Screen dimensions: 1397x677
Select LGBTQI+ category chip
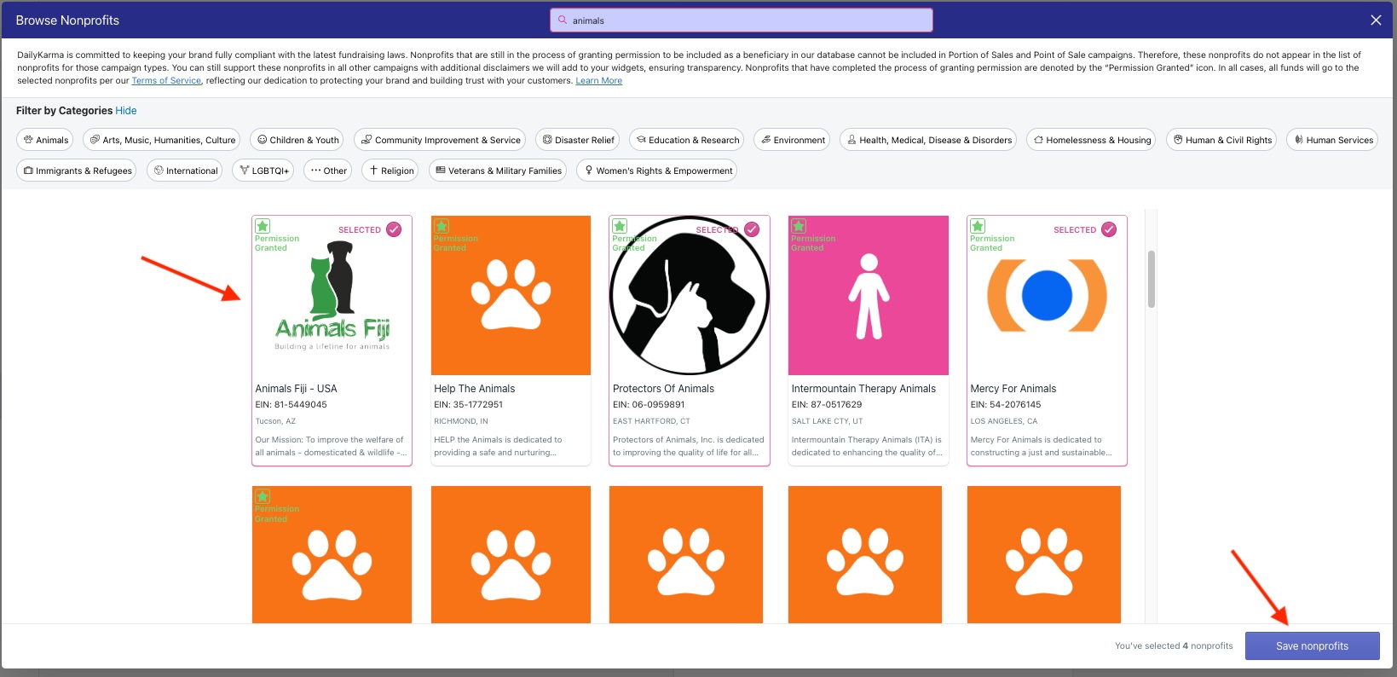(263, 171)
